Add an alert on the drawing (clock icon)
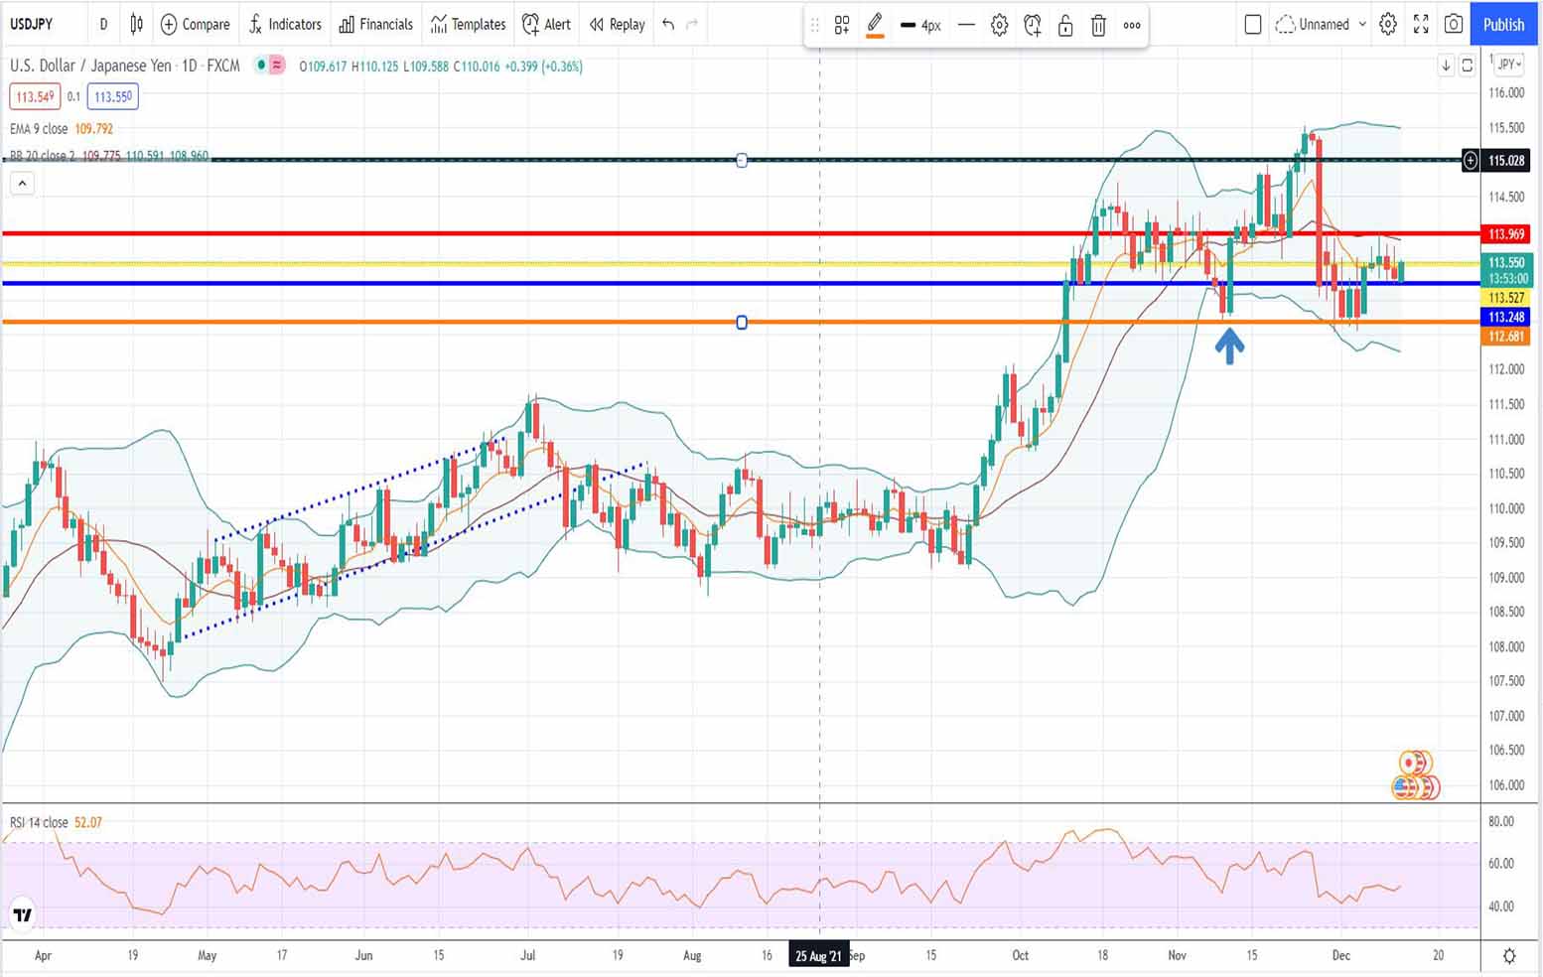The width and height of the screenshot is (1543, 977). click(1033, 25)
